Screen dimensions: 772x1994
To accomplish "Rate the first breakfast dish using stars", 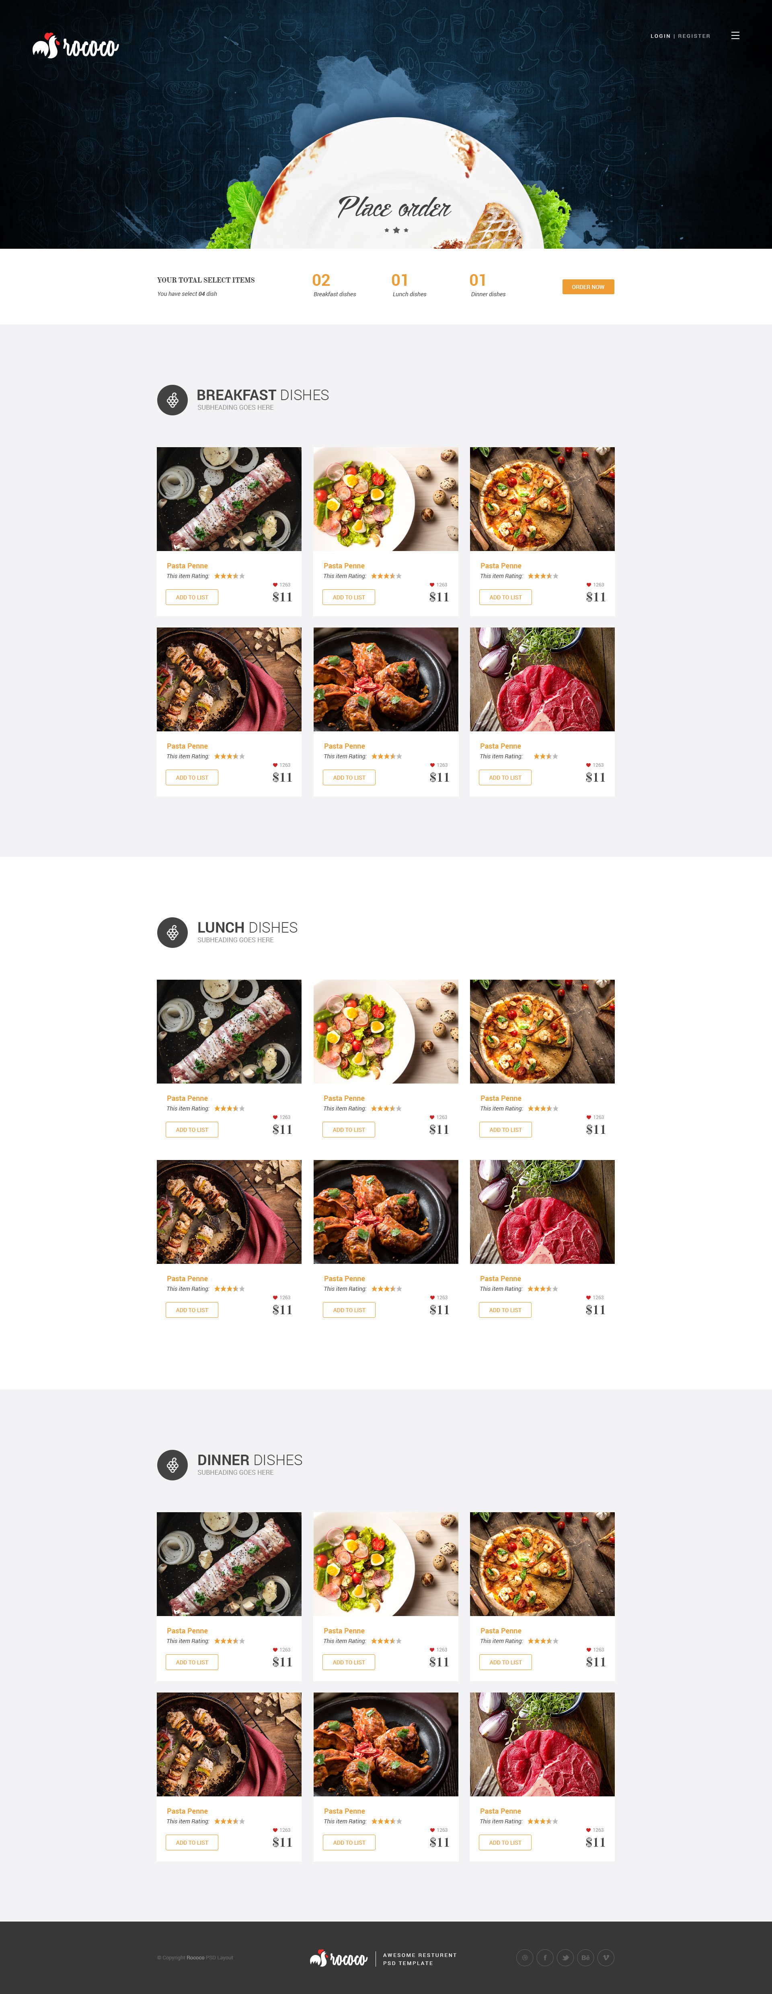I will pyautogui.click(x=230, y=576).
